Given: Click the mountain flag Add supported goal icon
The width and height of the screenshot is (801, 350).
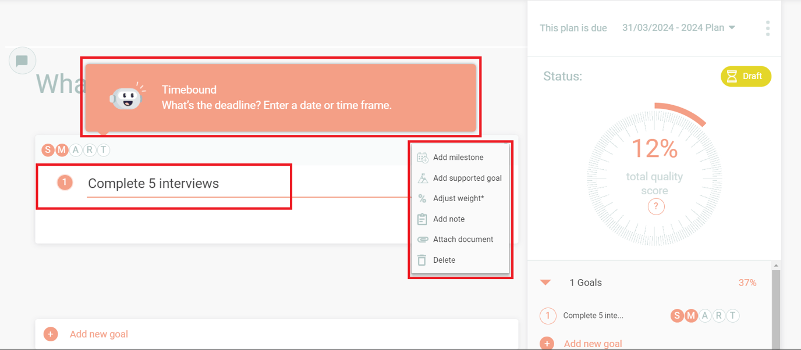Looking at the screenshot, I should 422,178.
